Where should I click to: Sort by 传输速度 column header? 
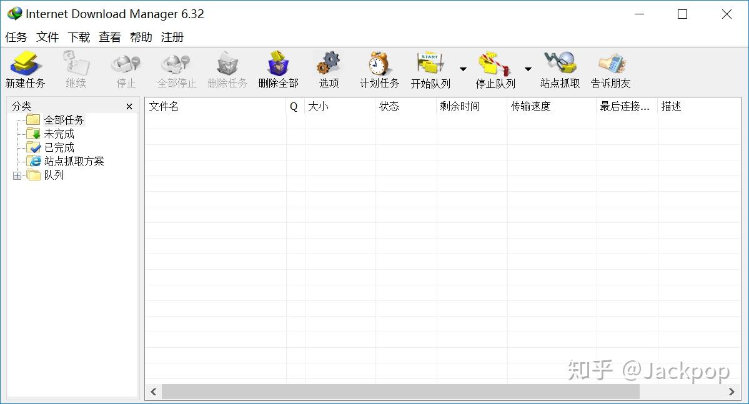point(552,106)
